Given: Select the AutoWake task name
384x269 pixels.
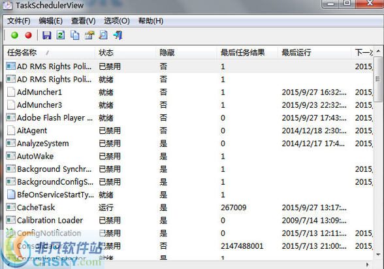Looking at the screenshot, I should click(35, 156).
